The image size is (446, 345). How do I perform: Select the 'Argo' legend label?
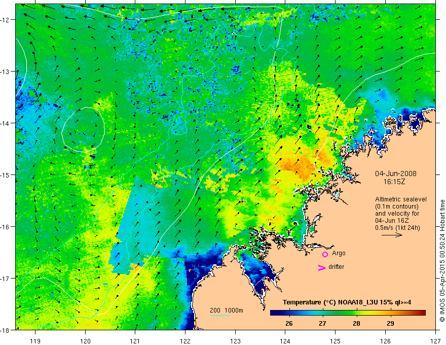339,253
